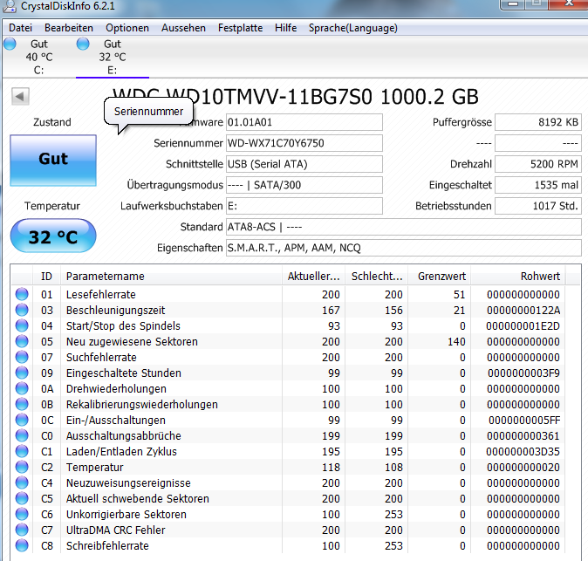Click the Schnittstelle field USB (Serial ATA)

click(x=304, y=164)
